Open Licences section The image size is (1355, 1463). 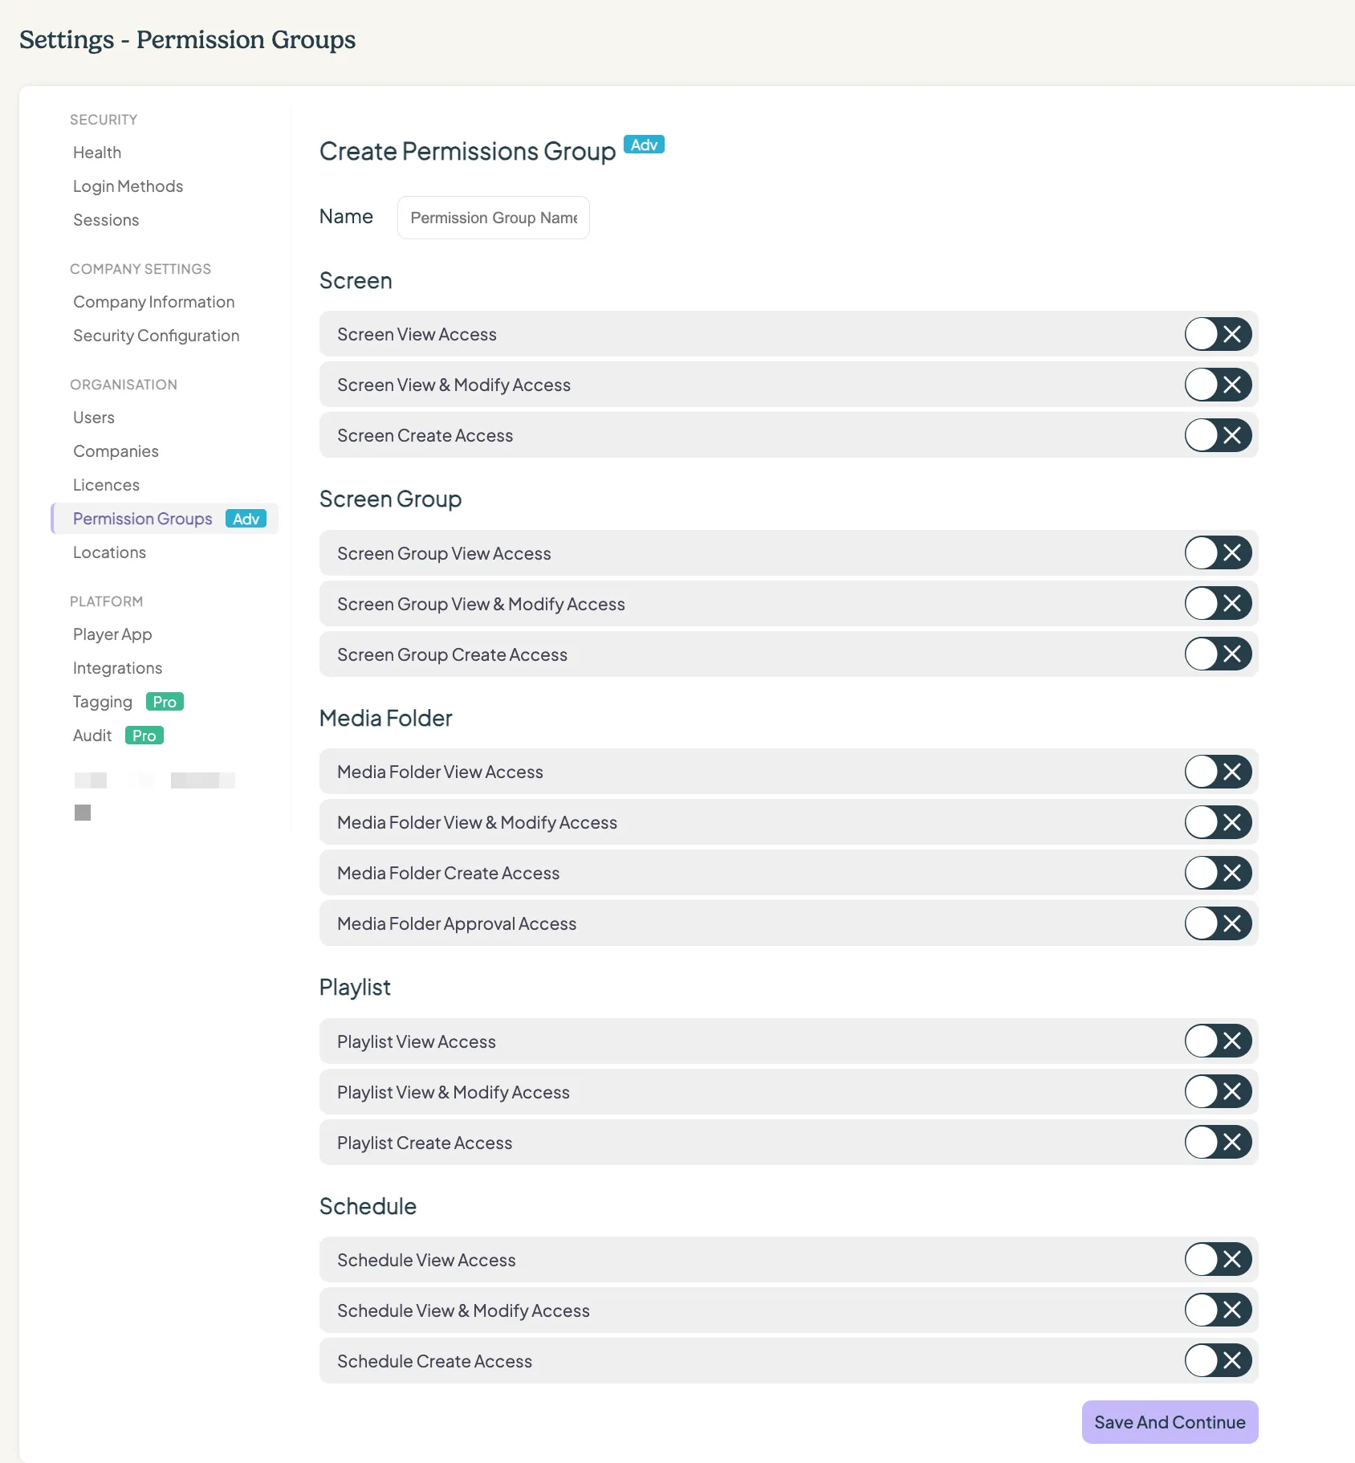pos(106,485)
